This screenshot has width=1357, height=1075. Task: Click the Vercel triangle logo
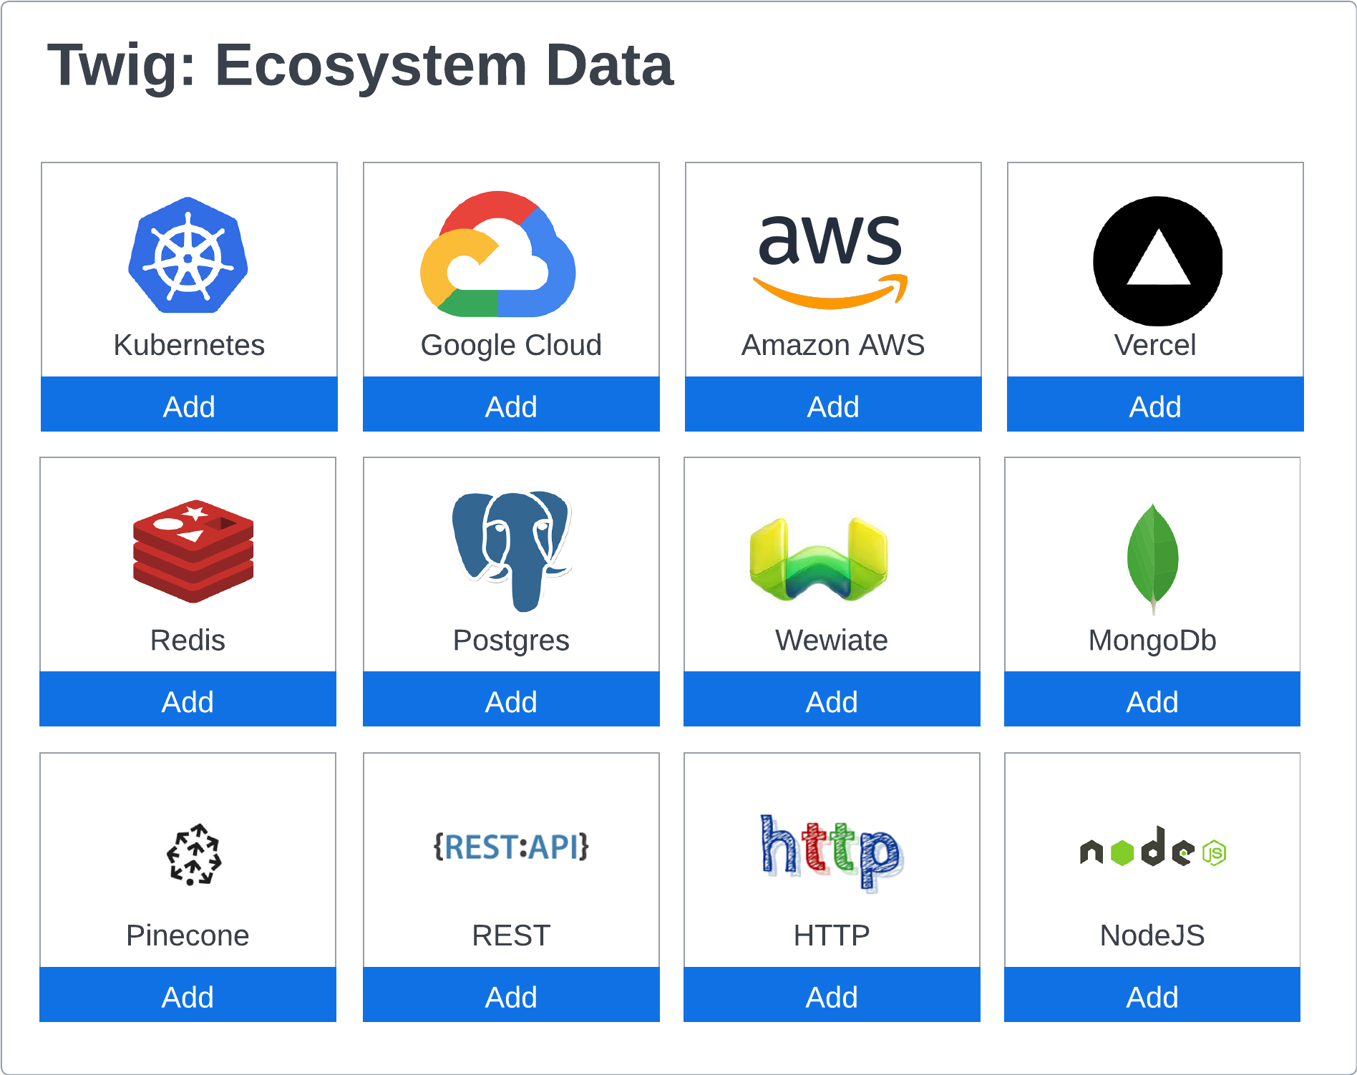point(1157,261)
